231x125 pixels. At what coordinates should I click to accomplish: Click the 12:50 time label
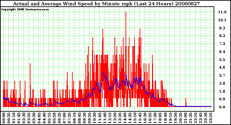click(115, 118)
